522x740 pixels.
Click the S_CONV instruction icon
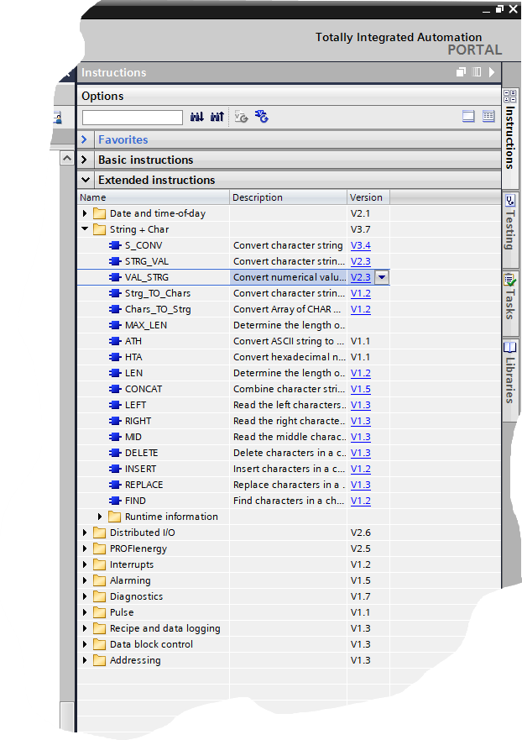click(115, 245)
